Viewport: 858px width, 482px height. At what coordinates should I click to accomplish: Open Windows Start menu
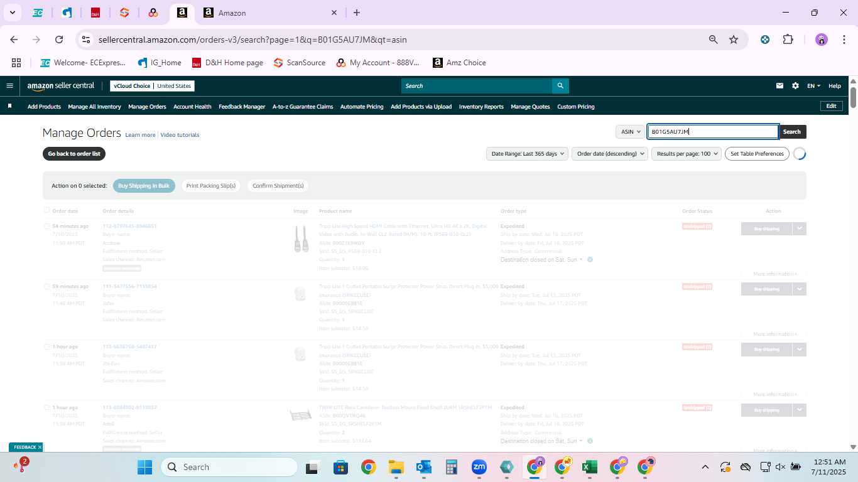144,467
